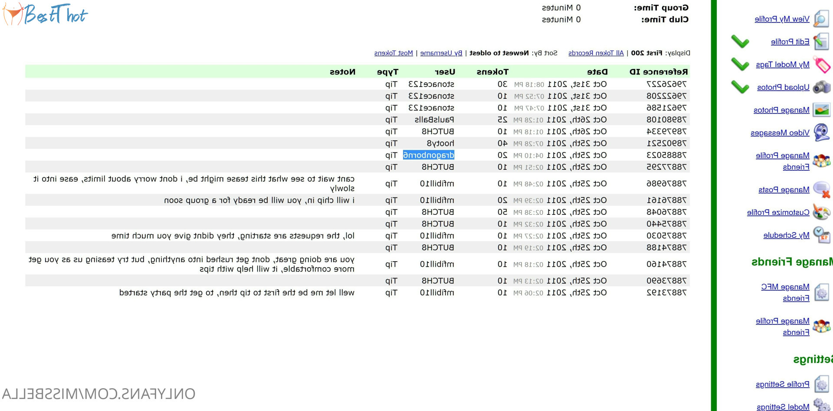The height and width of the screenshot is (411, 833).
Task: Click the BestHot logo
Action: click(x=46, y=14)
